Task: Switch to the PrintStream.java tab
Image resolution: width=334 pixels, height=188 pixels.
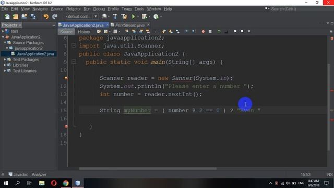Action: 130,25
